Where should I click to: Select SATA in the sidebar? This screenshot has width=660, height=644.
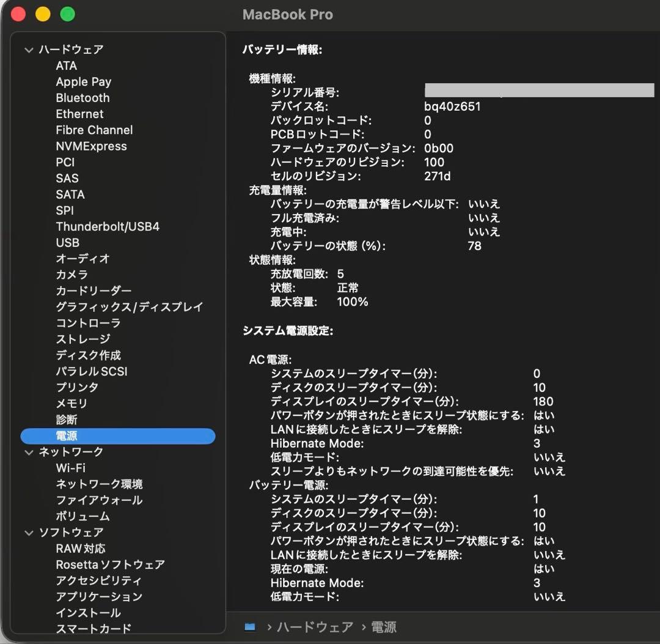tap(70, 194)
